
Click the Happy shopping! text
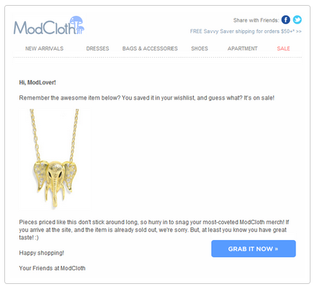point(42,253)
